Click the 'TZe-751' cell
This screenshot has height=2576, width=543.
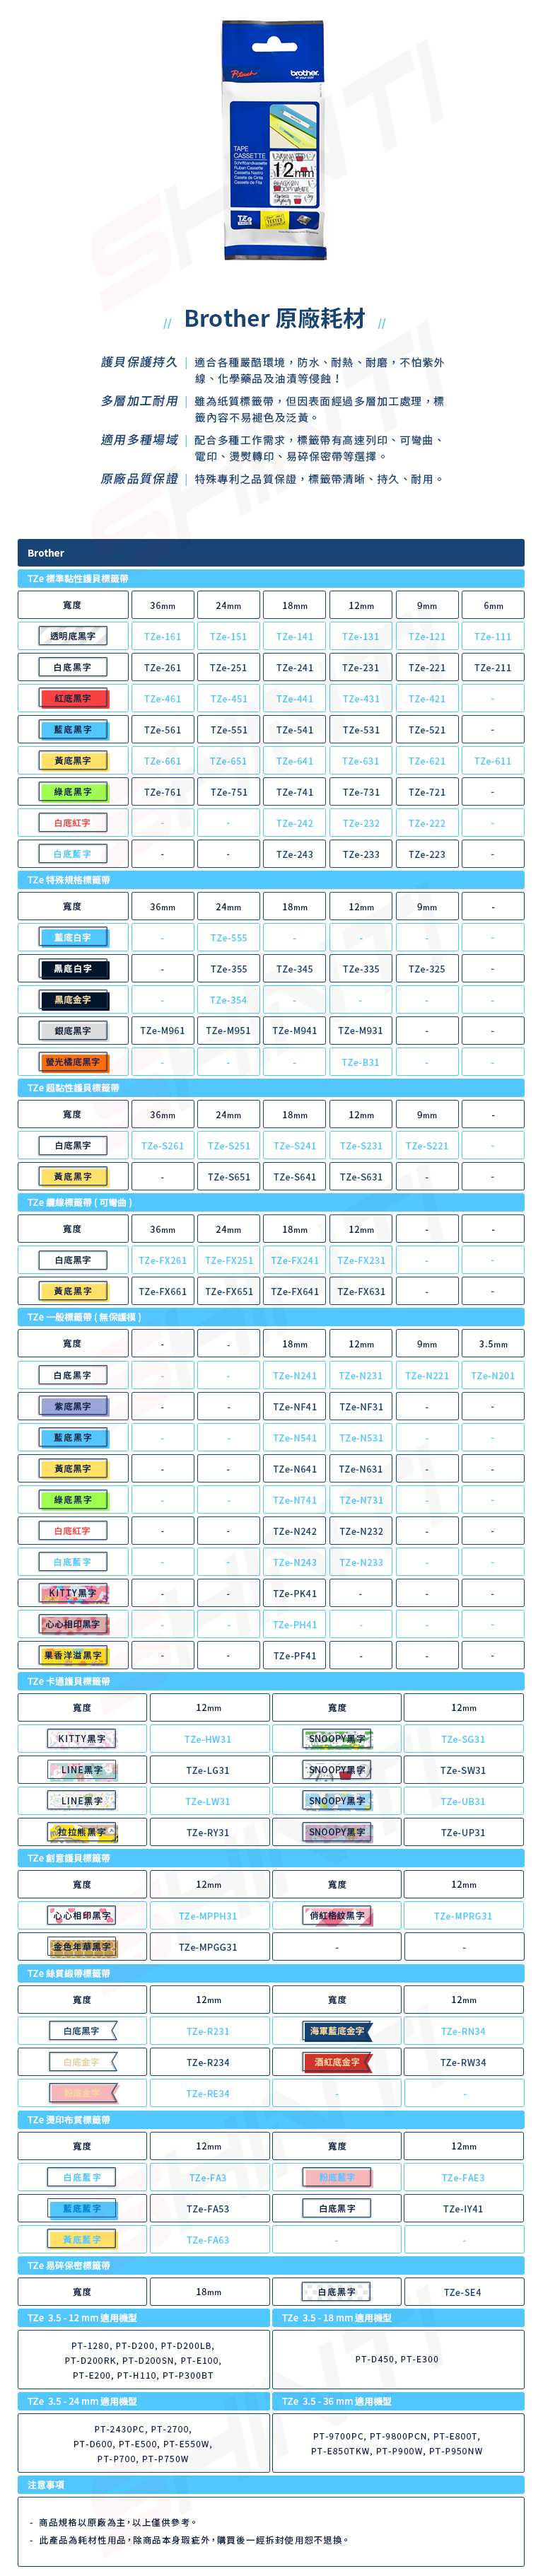(228, 792)
